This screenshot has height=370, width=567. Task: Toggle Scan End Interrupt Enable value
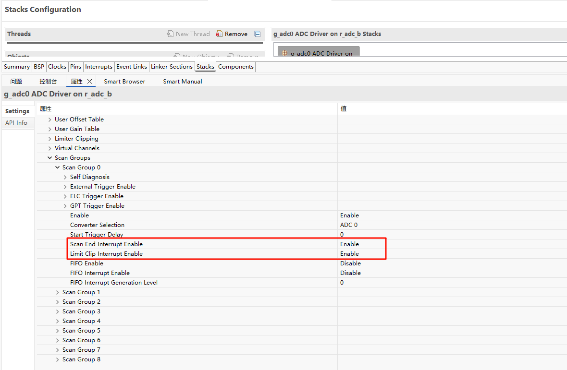tap(349, 244)
